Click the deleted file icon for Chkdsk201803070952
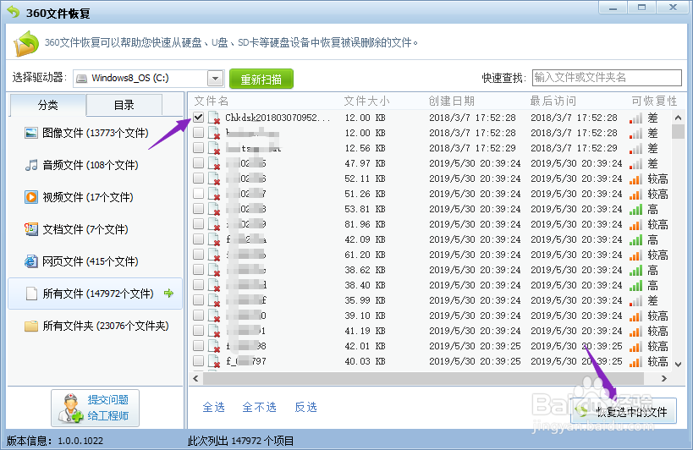Image resolution: width=693 pixels, height=450 pixels. pos(214,118)
